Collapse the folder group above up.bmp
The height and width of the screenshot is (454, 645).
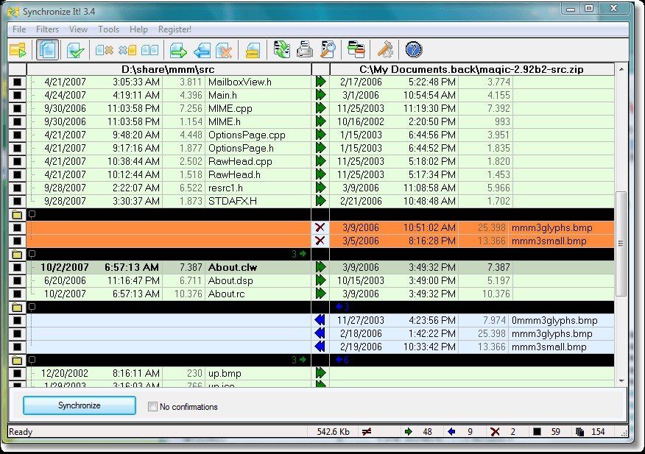(x=32, y=360)
